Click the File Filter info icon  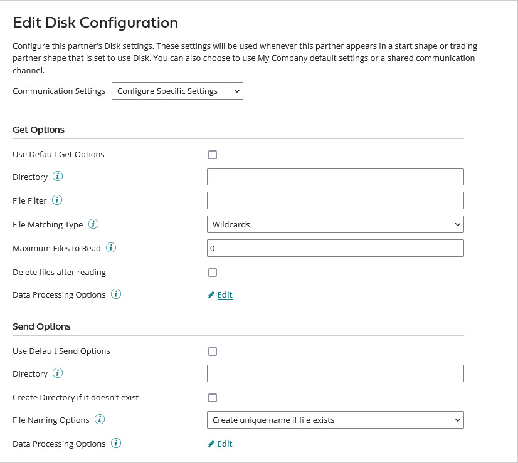[x=56, y=200]
